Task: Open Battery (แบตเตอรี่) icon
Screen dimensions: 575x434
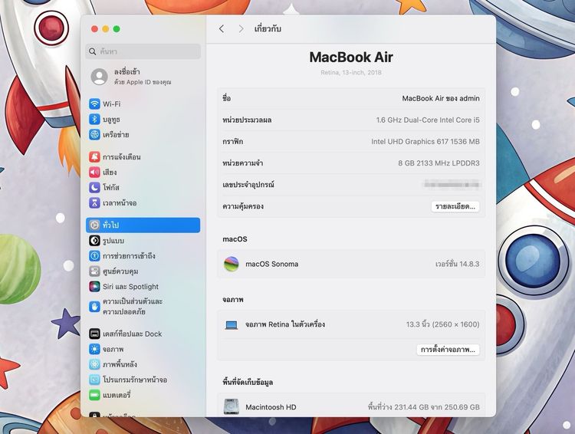Action: pyautogui.click(x=94, y=395)
